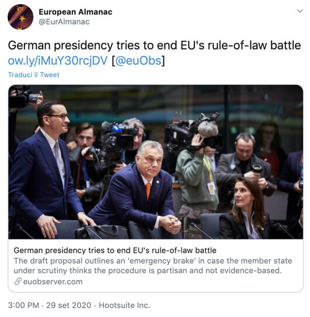Open the European Almanac profile avatar

pos(20,17)
